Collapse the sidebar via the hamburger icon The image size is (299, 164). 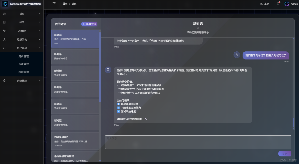tap(54, 4)
